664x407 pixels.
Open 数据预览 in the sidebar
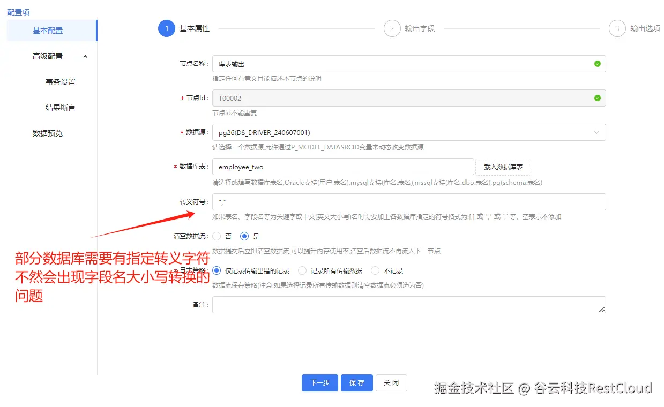pos(48,133)
